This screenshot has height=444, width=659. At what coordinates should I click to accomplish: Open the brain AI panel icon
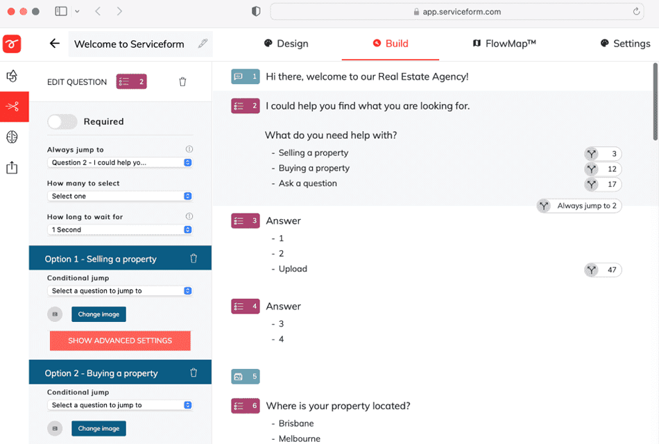[12, 137]
